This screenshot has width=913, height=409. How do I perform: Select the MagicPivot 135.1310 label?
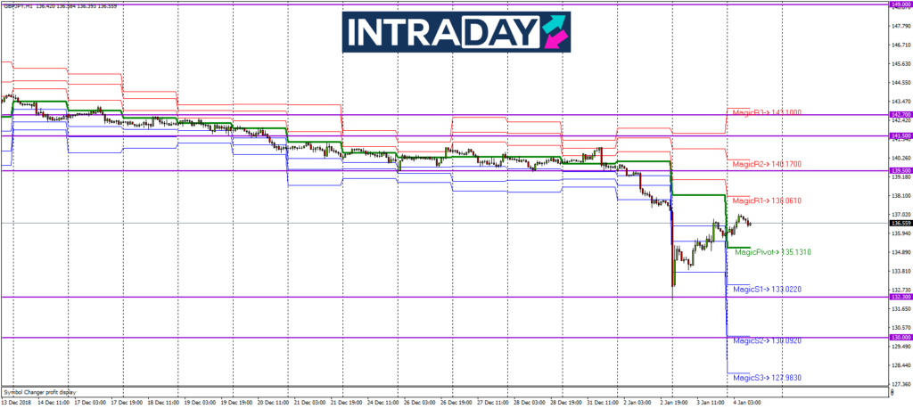(x=771, y=253)
